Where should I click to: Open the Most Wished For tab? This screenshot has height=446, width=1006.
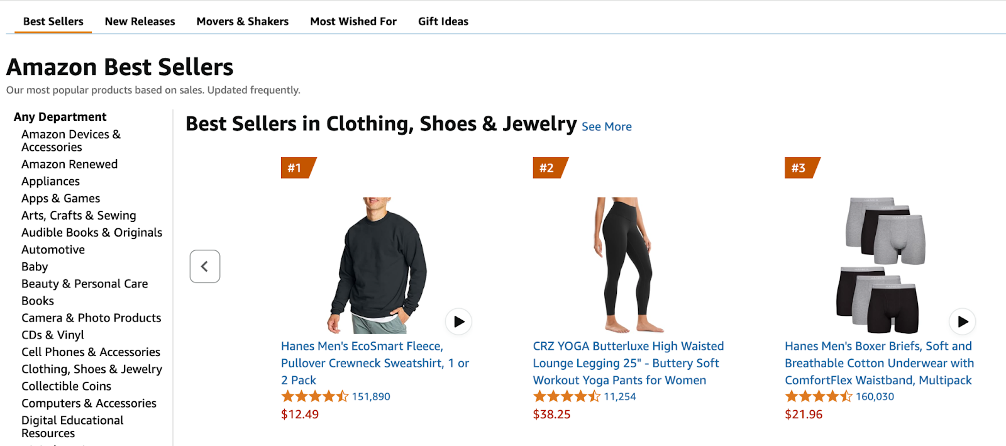click(x=353, y=21)
